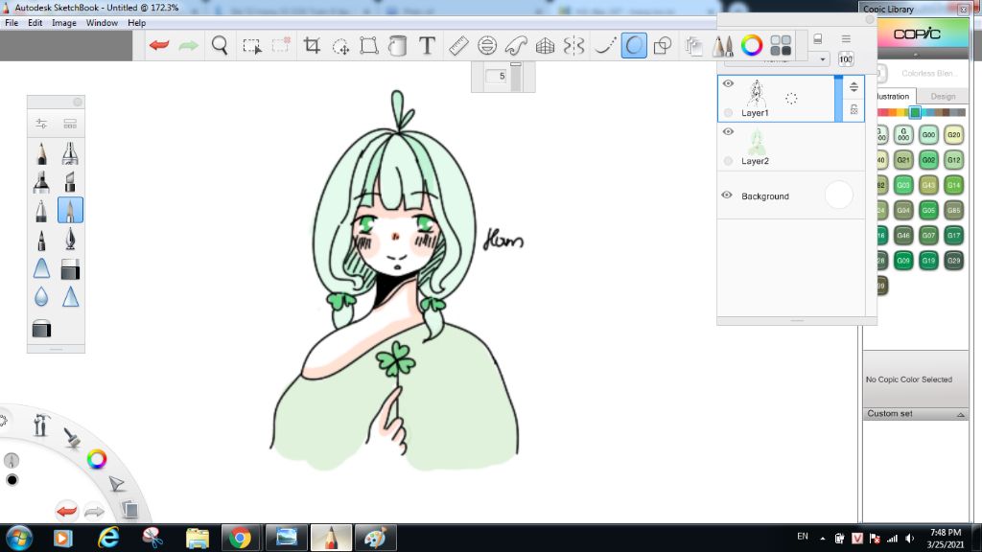The width and height of the screenshot is (982, 552).
Task: Toggle the round button beside Layer1 name
Action: (x=728, y=113)
